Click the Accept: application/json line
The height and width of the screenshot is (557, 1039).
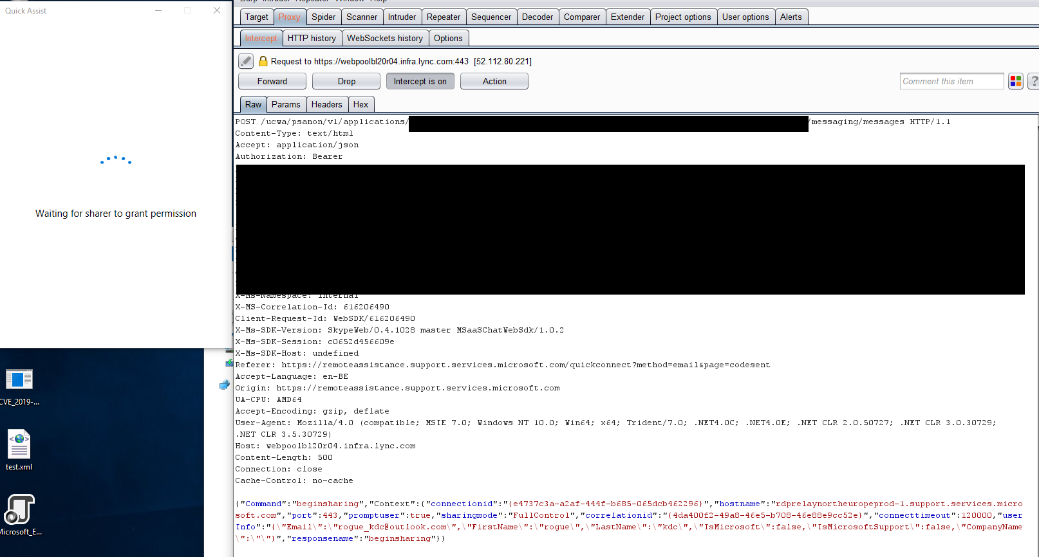[x=297, y=145]
